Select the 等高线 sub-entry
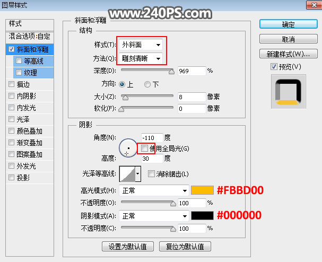Image resolution: width=322 pixels, height=262 pixels. click(x=33, y=61)
